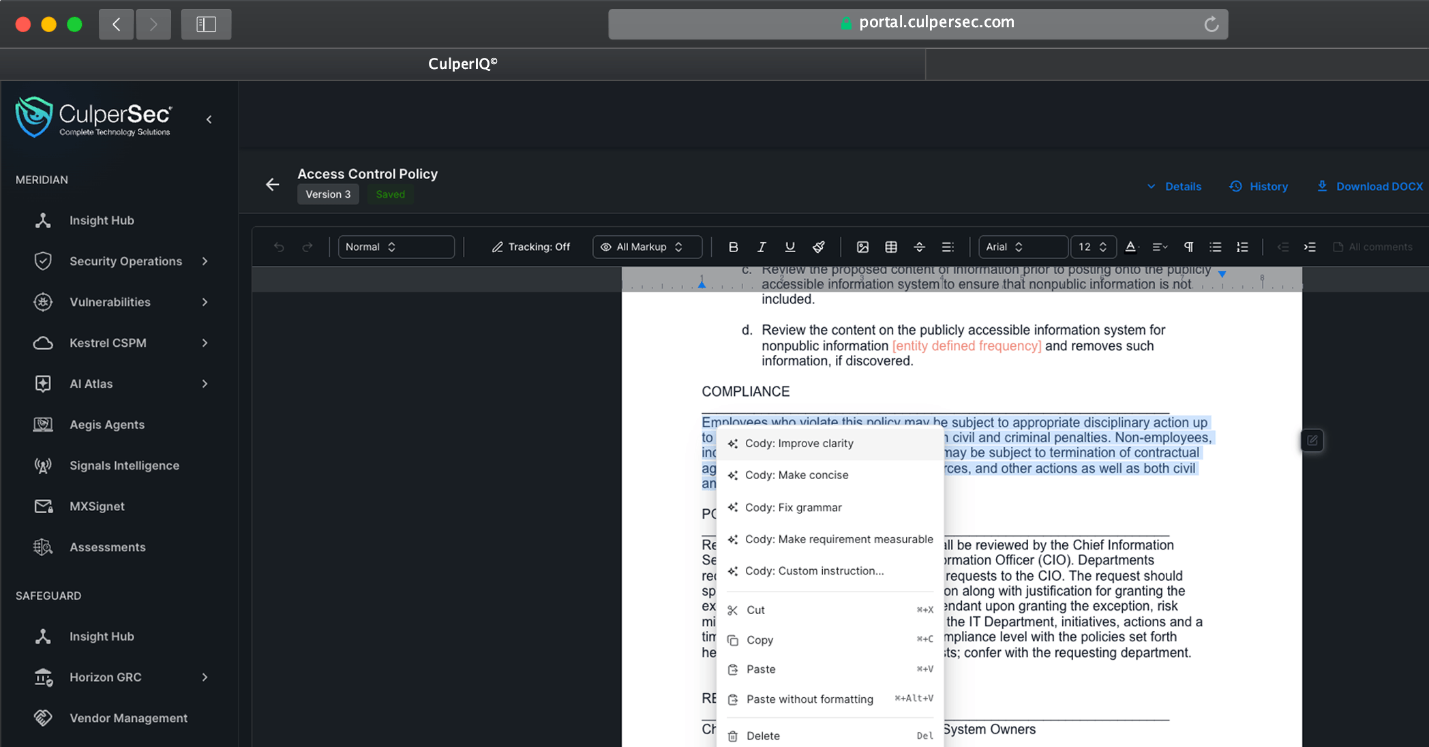Image resolution: width=1429 pixels, height=747 pixels.
Task: Expand Vulnerabilities submenu chevron
Action: pos(205,302)
